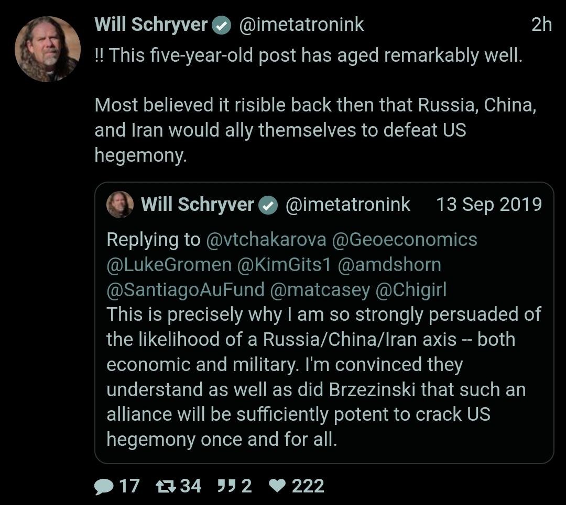Click the reply comment bubble icon
Viewport: 566px width, 505px height.
click(x=104, y=486)
